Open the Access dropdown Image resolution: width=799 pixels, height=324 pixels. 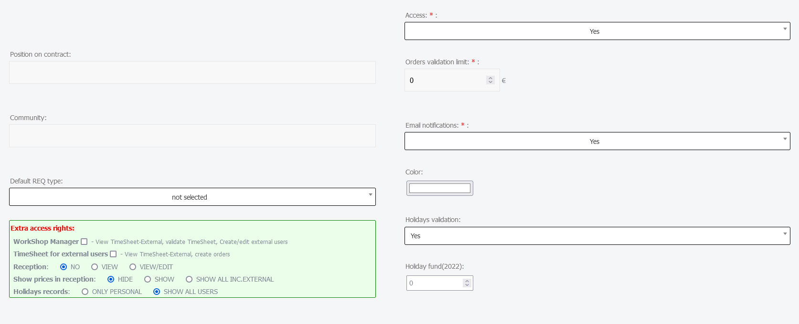coord(597,31)
